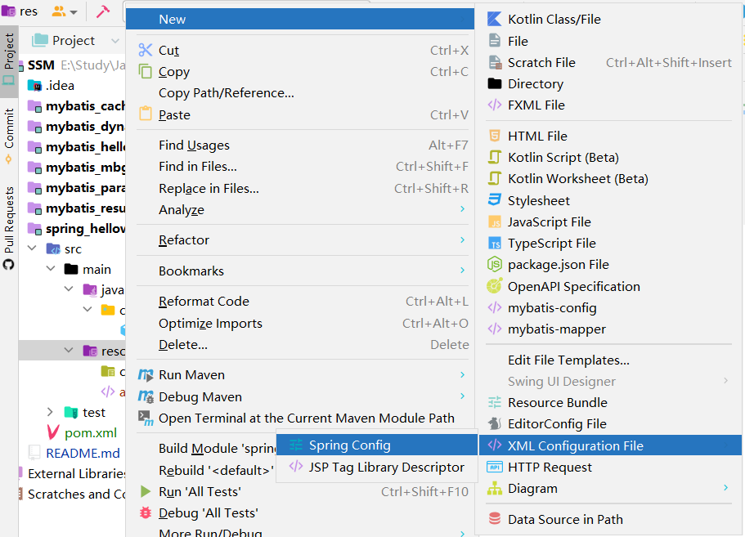Choose Spring Config from submenu
Screen dimensions: 745x537
tap(377, 445)
